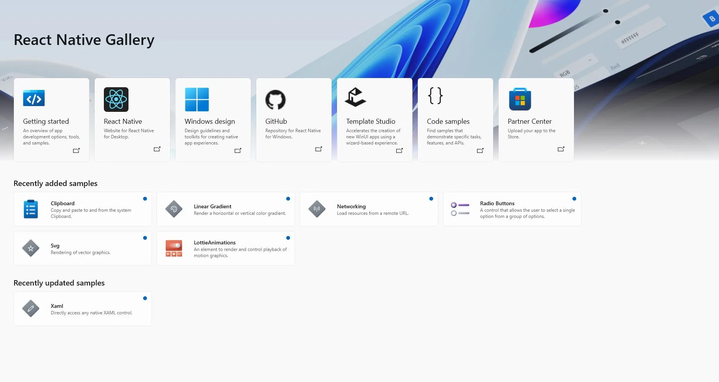Click the Radio Buttons sample icon

[460, 209]
